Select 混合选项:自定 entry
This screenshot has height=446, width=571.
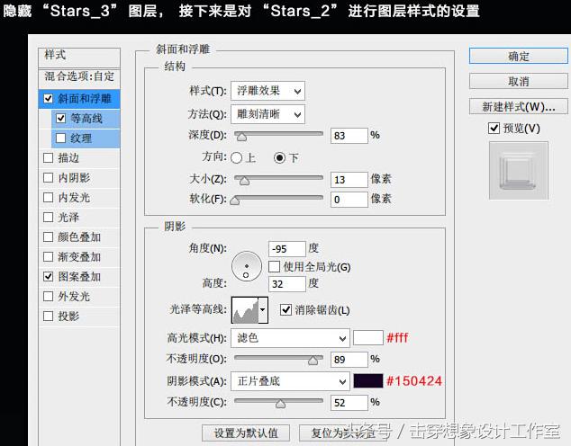[x=79, y=76]
